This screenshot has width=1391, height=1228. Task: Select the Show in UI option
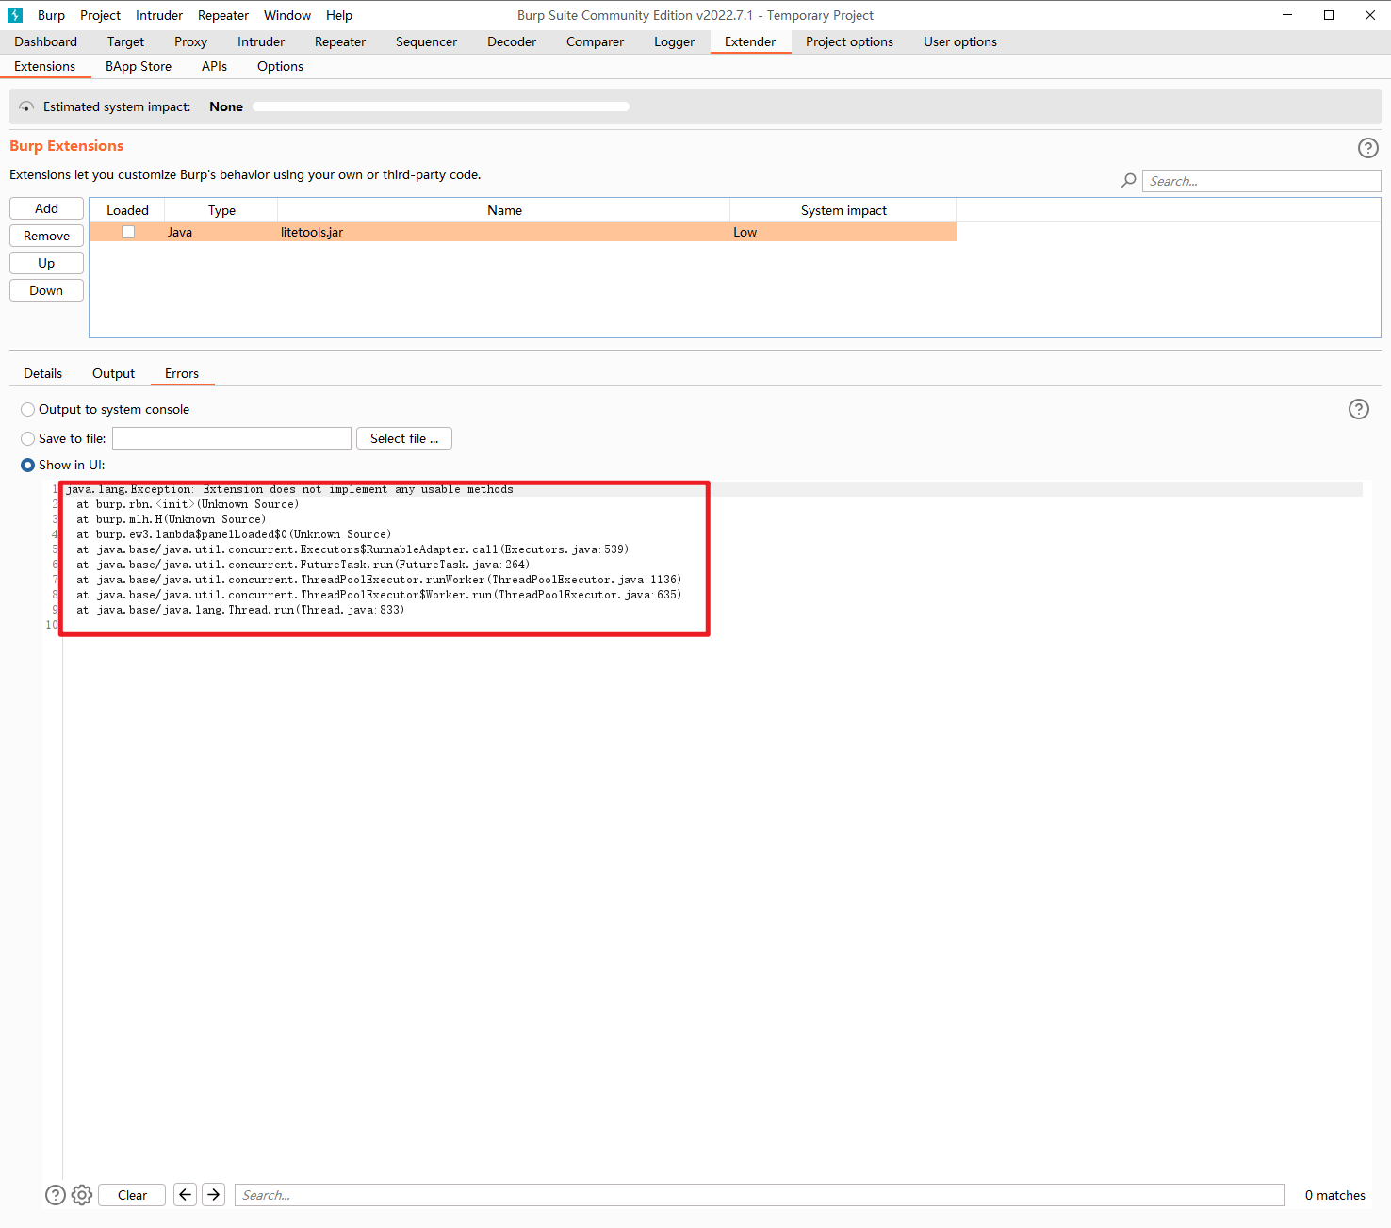pyautogui.click(x=28, y=465)
